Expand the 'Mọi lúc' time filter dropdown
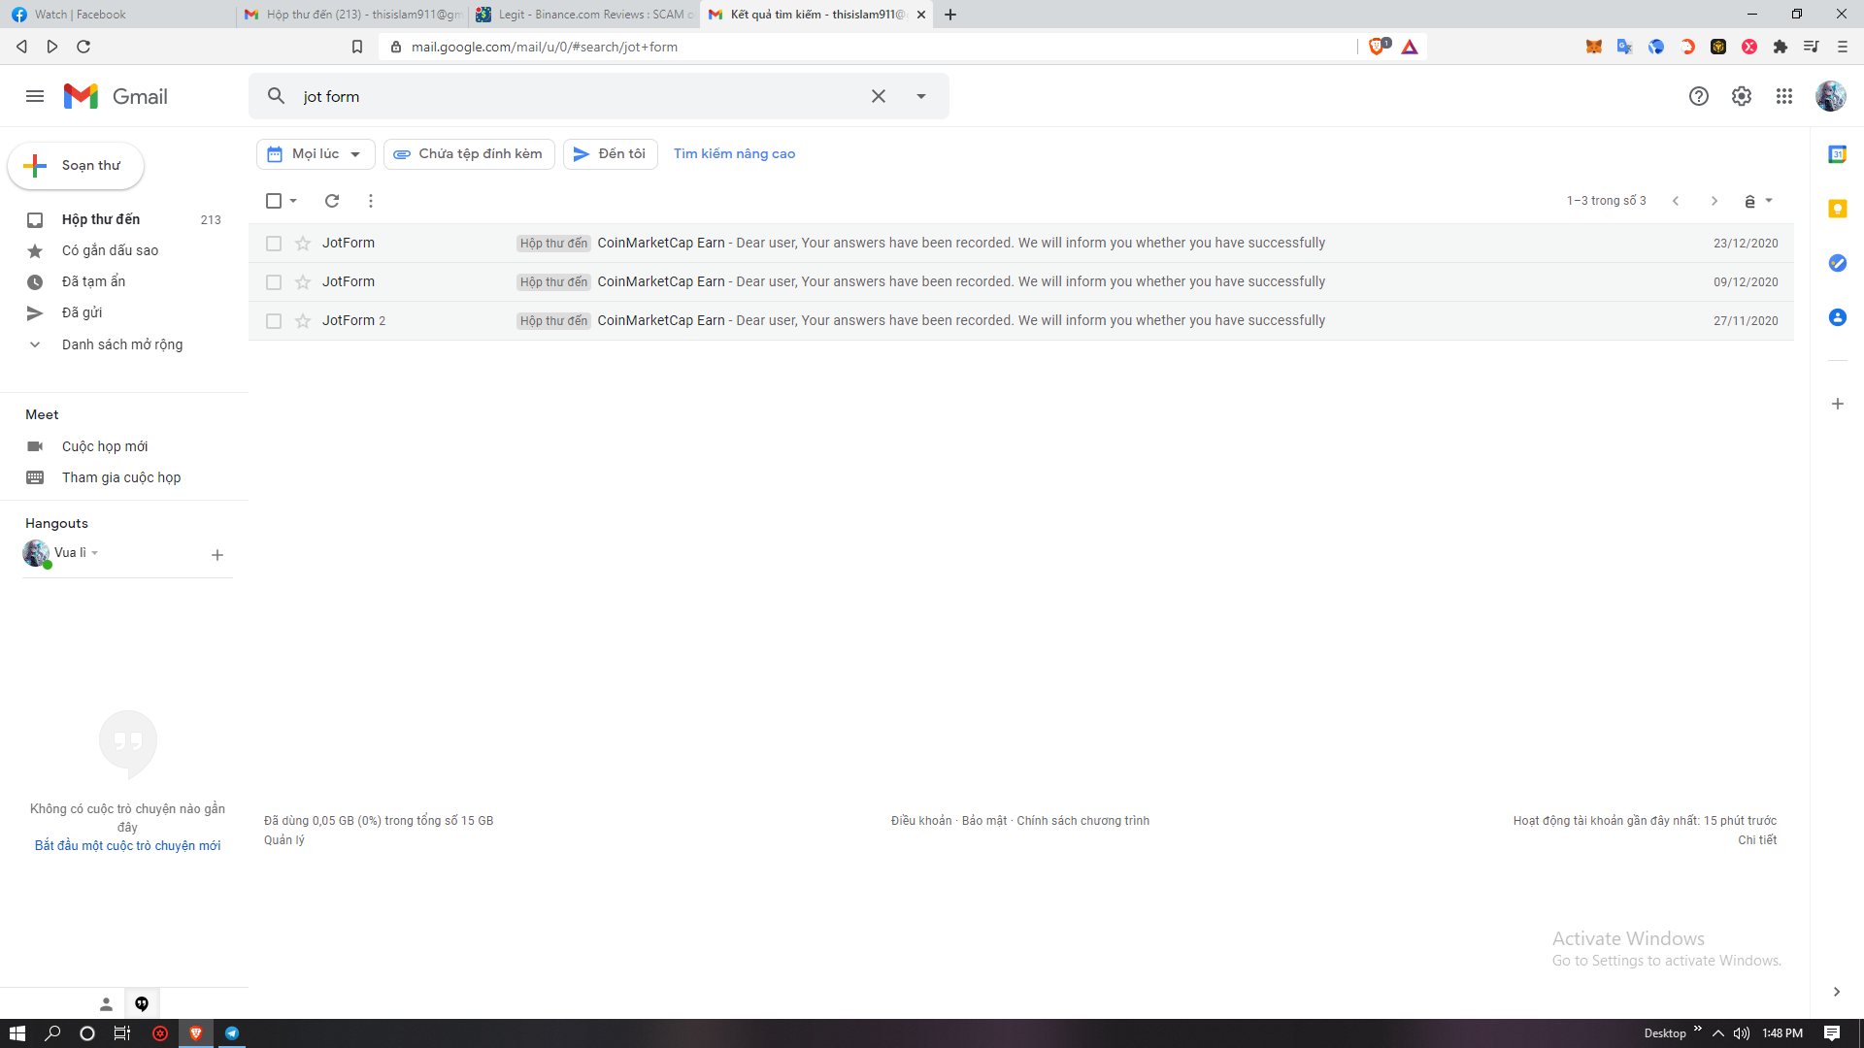1864x1048 pixels. click(x=316, y=154)
